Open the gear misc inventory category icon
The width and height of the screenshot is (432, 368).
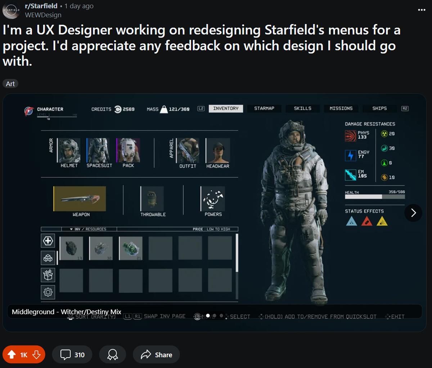click(48, 292)
